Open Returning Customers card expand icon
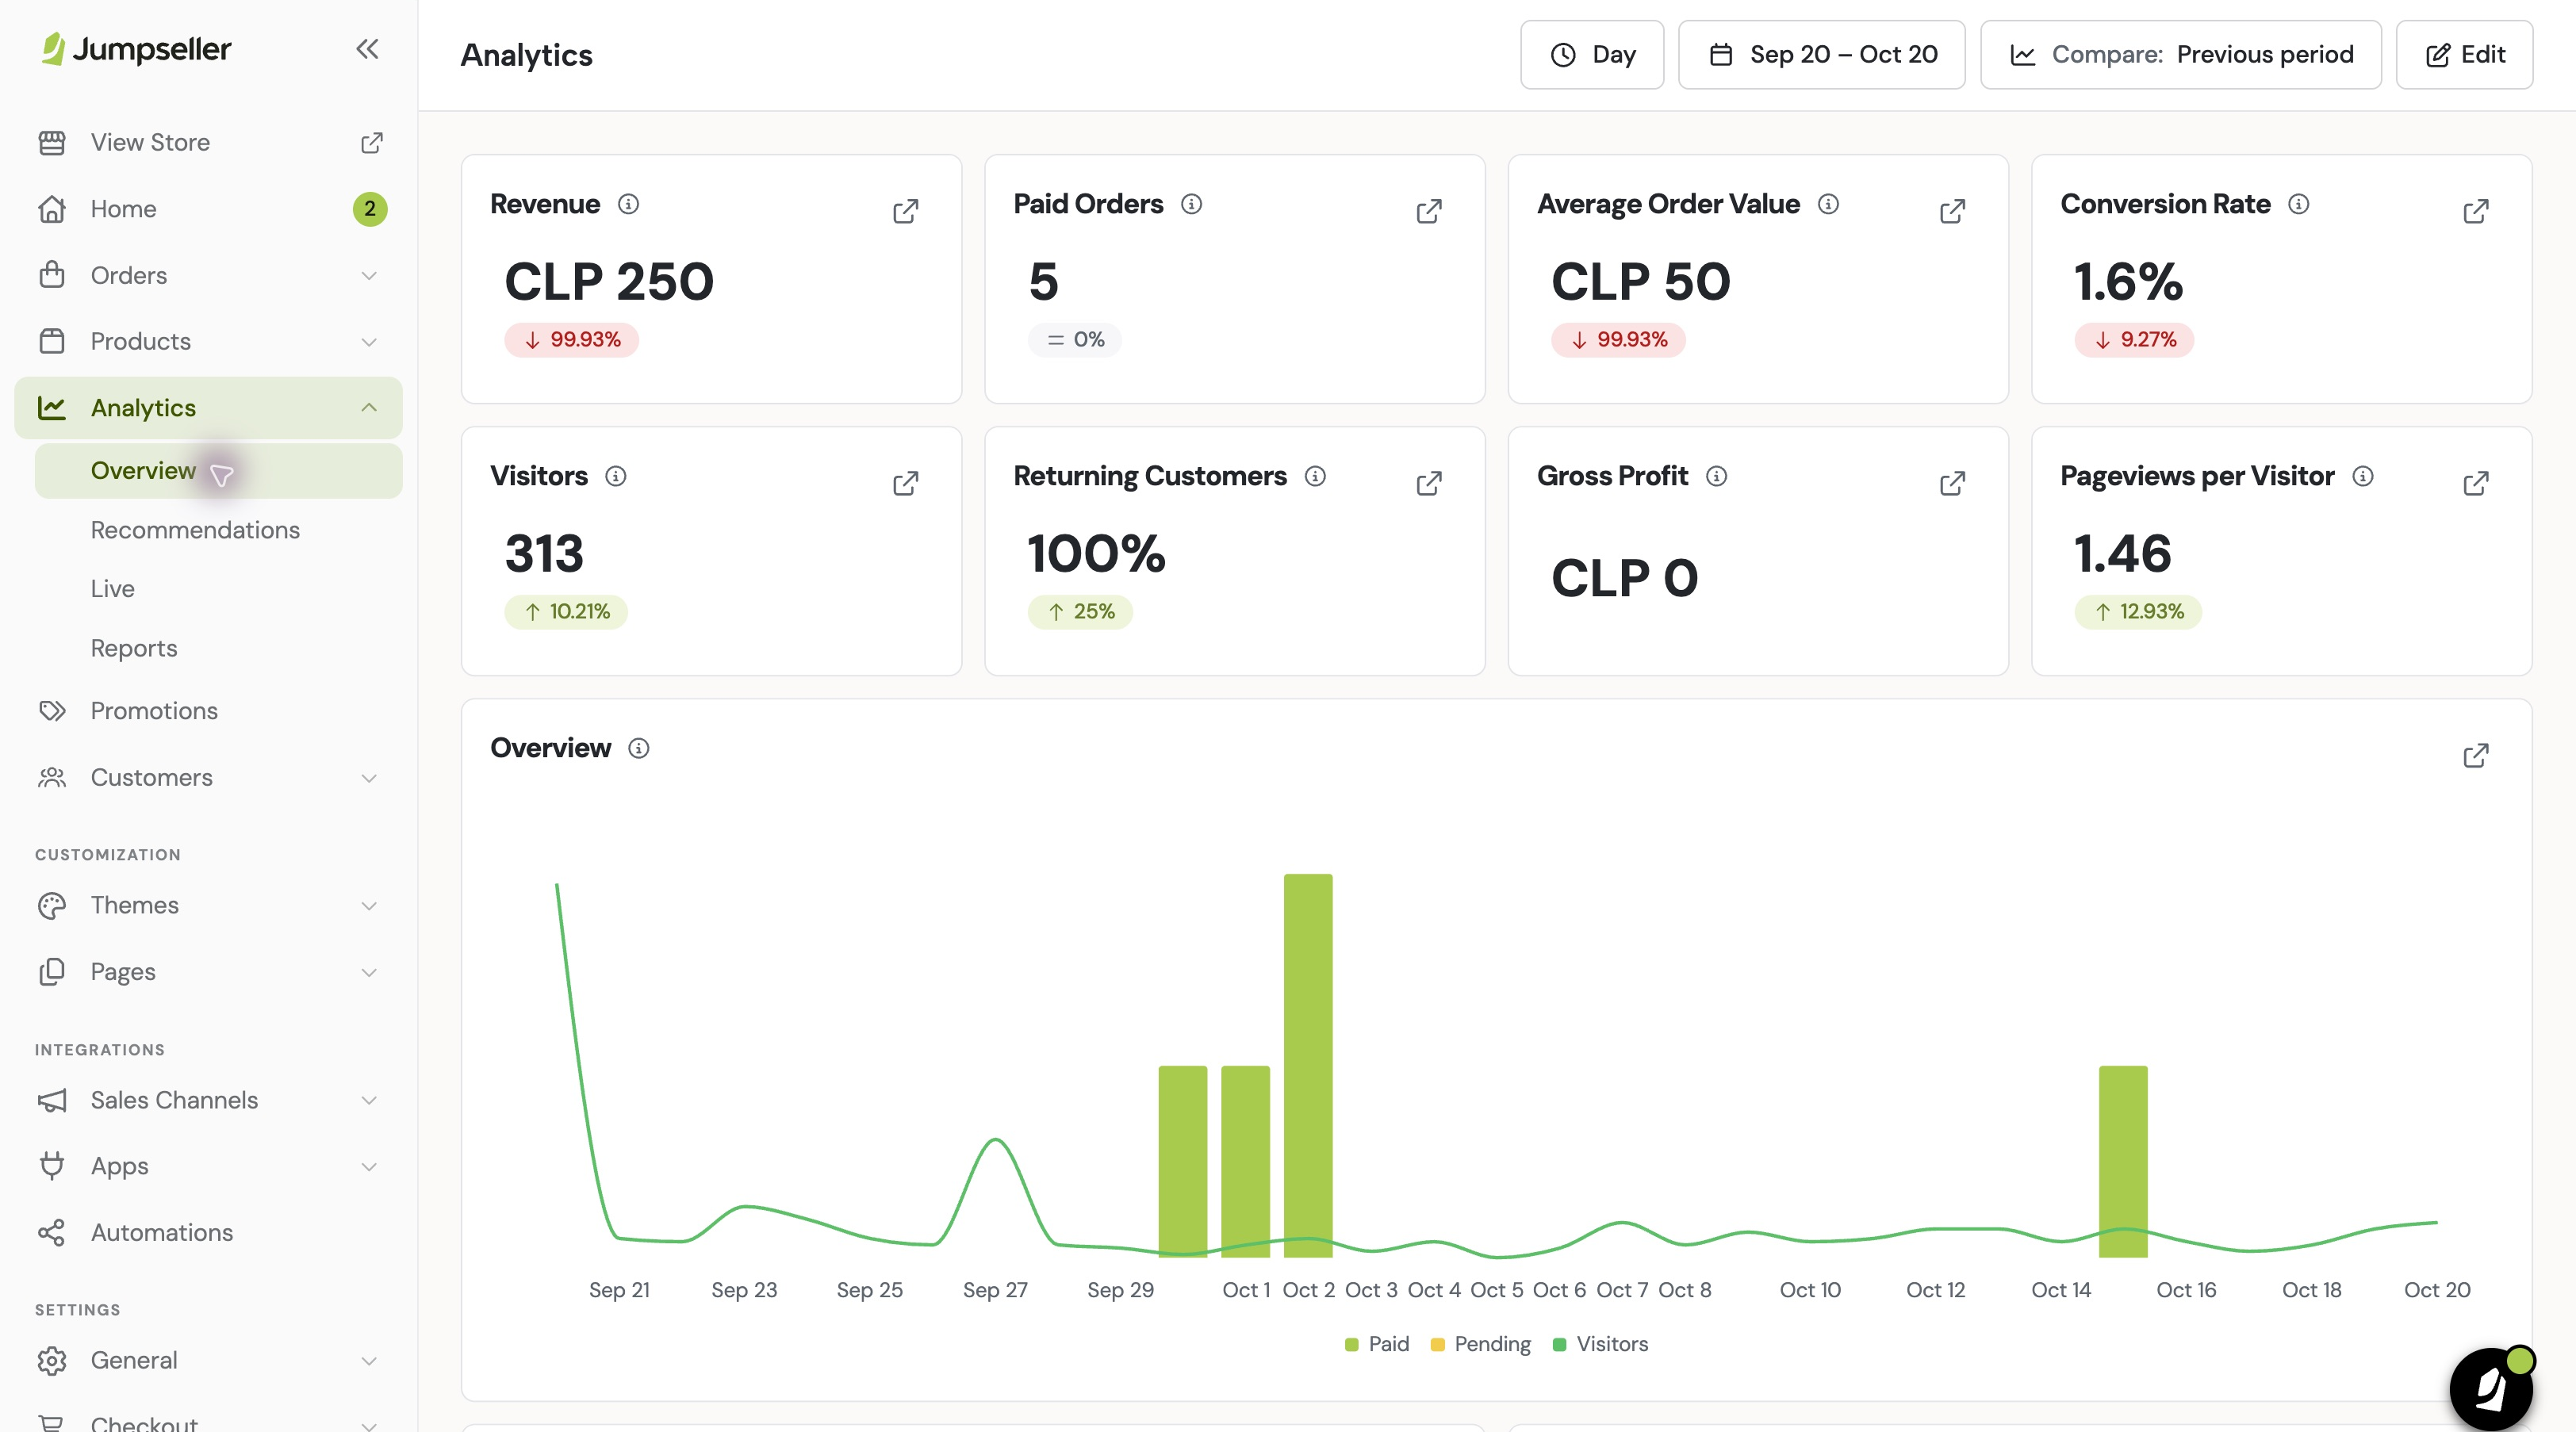The width and height of the screenshot is (2576, 1432). pyautogui.click(x=1429, y=484)
